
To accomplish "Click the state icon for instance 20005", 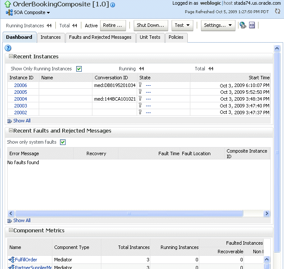I will coord(140,92).
